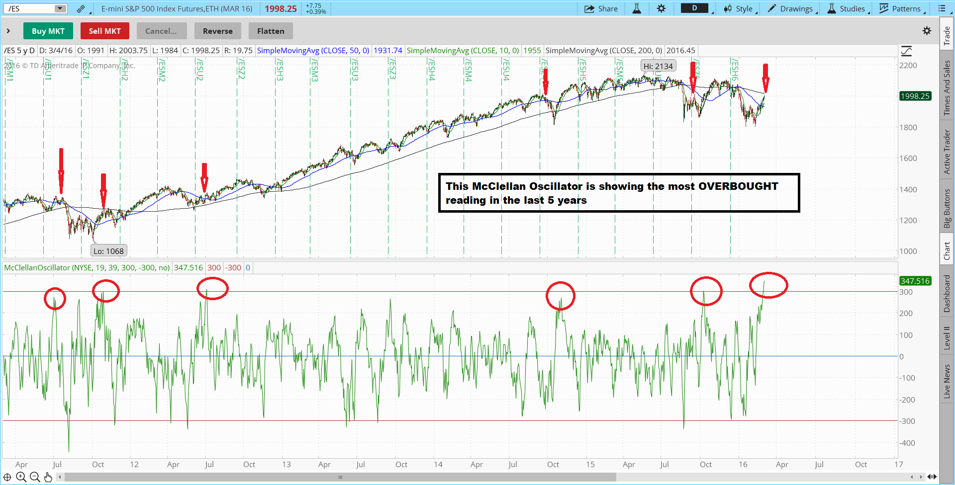Toggle the chart scale icon above price axis
955x485 pixels.
(x=906, y=51)
